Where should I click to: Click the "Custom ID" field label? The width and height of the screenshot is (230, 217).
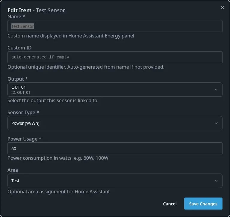pos(19,48)
